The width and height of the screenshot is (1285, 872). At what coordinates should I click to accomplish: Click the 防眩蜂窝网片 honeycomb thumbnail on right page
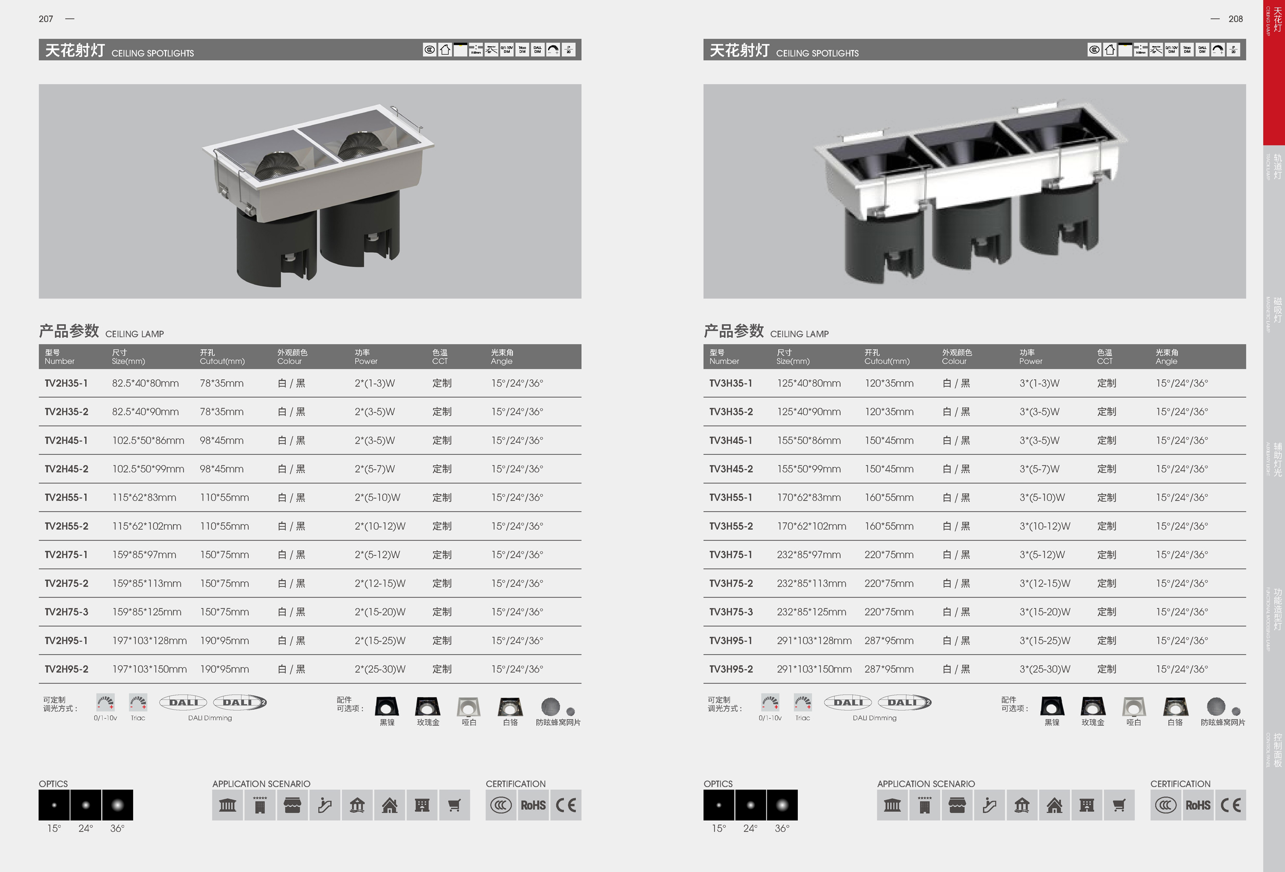pyautogui.click(x=1217, y=706)
